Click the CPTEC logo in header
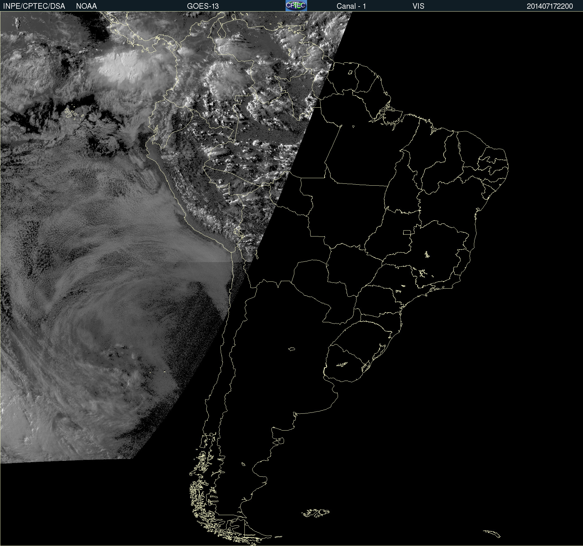The image size is (583, 546). [296, 6]
